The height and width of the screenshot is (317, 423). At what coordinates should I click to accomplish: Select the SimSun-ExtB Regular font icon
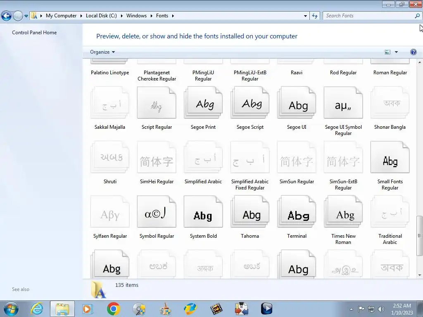pyautogui.click(x=343, y=157)
